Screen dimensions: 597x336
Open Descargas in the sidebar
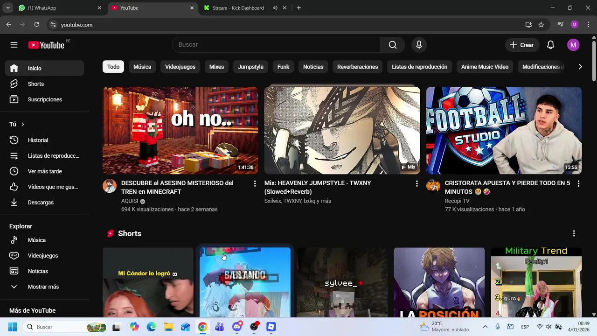[44, 203]
